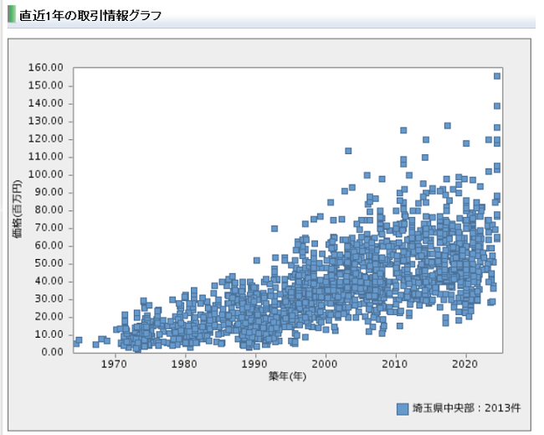The image size is (544, 435).
Task: Select the outlier point near 125 around 2011
Action: pos(403,131)
